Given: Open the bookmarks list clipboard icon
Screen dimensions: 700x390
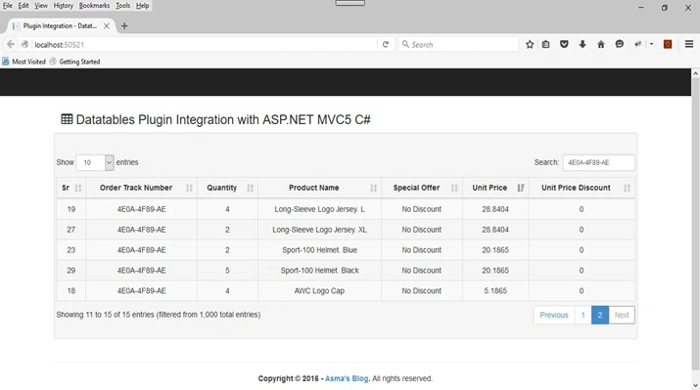Looking at the screenshot, I should point(545,44).
